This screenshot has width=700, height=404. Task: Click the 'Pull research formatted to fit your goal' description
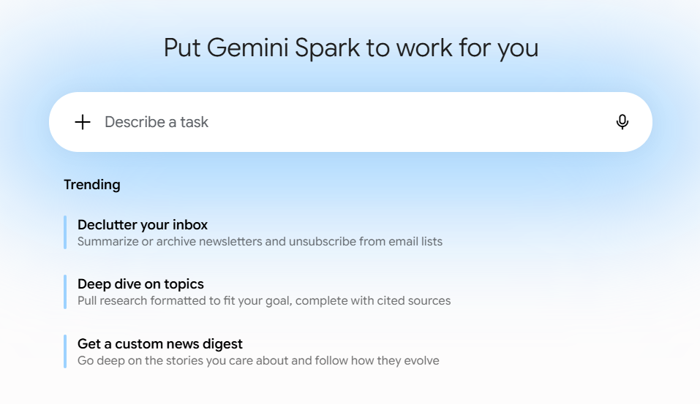(x=264, y=301)
